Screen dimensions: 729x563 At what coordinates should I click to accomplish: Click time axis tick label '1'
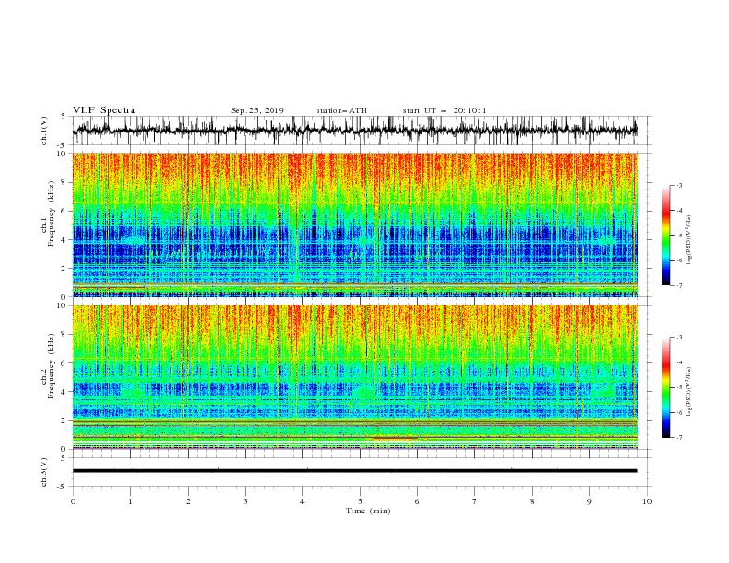(x=130, y=501)
